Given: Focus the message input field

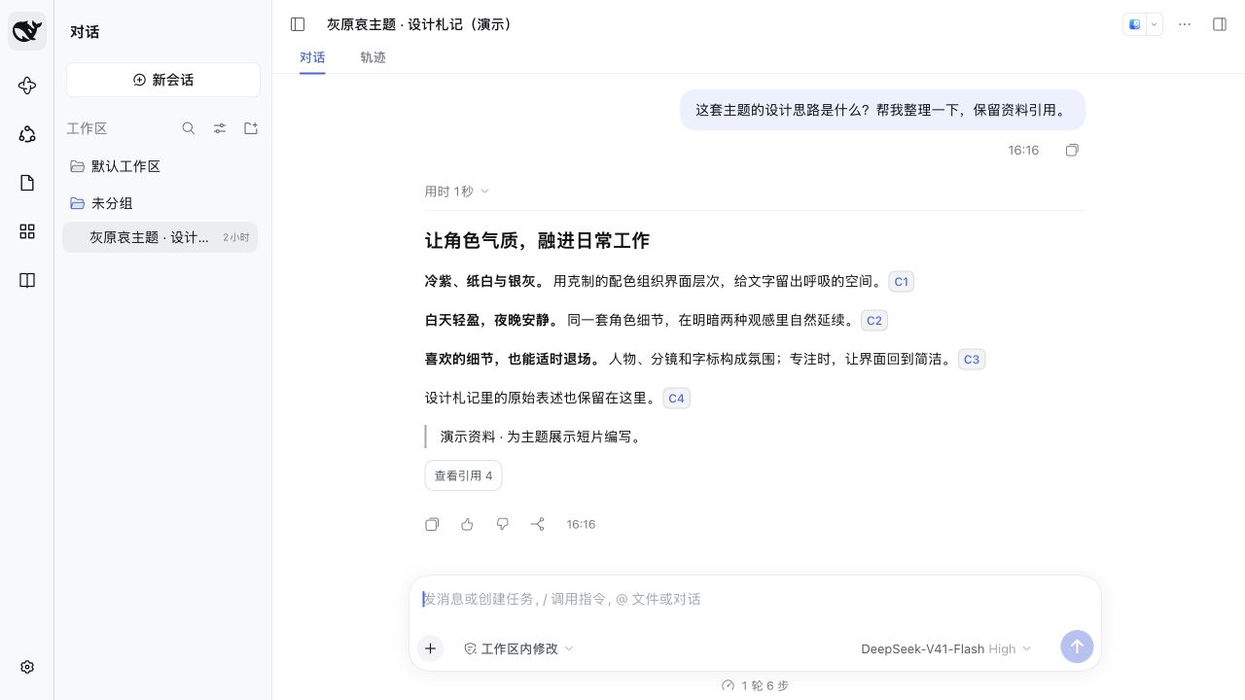Looking at the screenshot, I should tap(755, 599).
